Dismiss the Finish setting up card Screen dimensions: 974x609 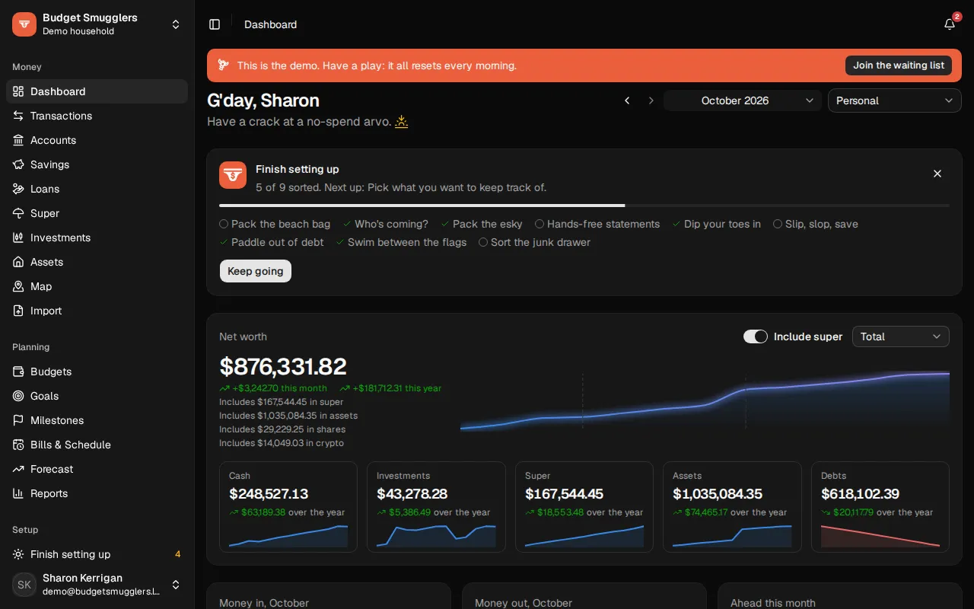(x=937, y=174)
